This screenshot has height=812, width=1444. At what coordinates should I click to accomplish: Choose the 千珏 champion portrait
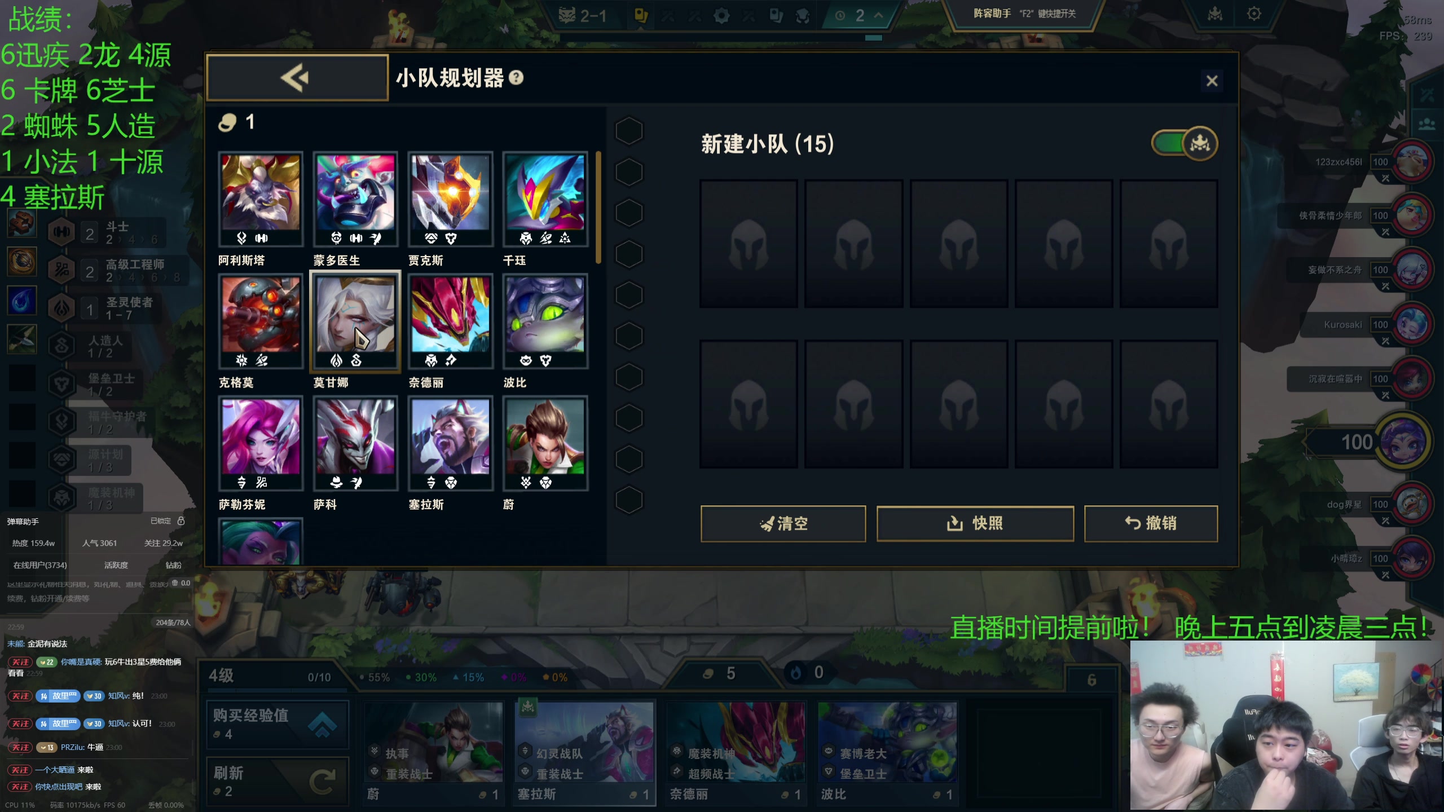(545, 198)
